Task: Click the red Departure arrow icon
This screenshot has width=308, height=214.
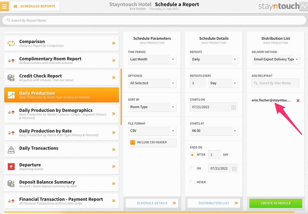Action: click(11, 167)
